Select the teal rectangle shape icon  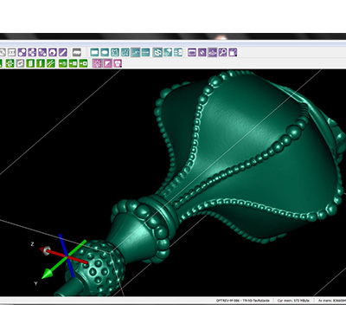coord(94,52)
